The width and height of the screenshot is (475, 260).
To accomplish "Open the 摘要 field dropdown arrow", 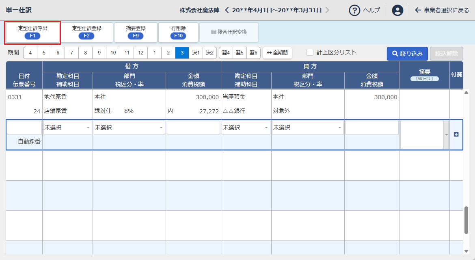I will click(447, 135).
